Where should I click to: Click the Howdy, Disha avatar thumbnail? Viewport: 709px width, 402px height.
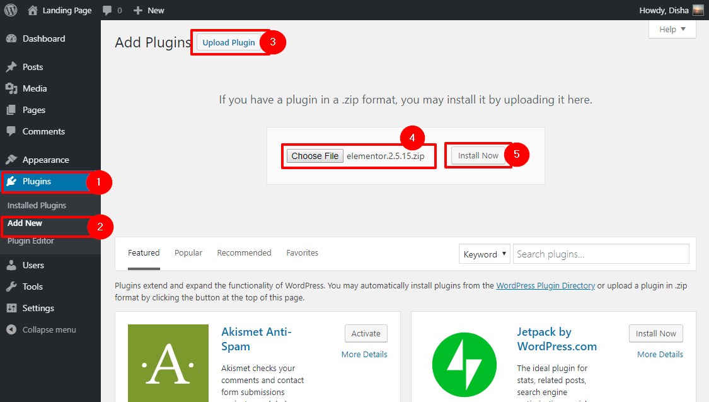[x=698, y=10]
